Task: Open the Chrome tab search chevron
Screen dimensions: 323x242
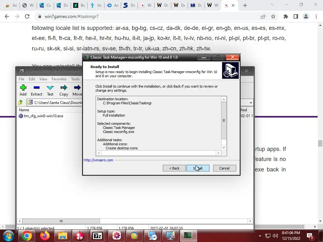Action: (x=272, y=4)
